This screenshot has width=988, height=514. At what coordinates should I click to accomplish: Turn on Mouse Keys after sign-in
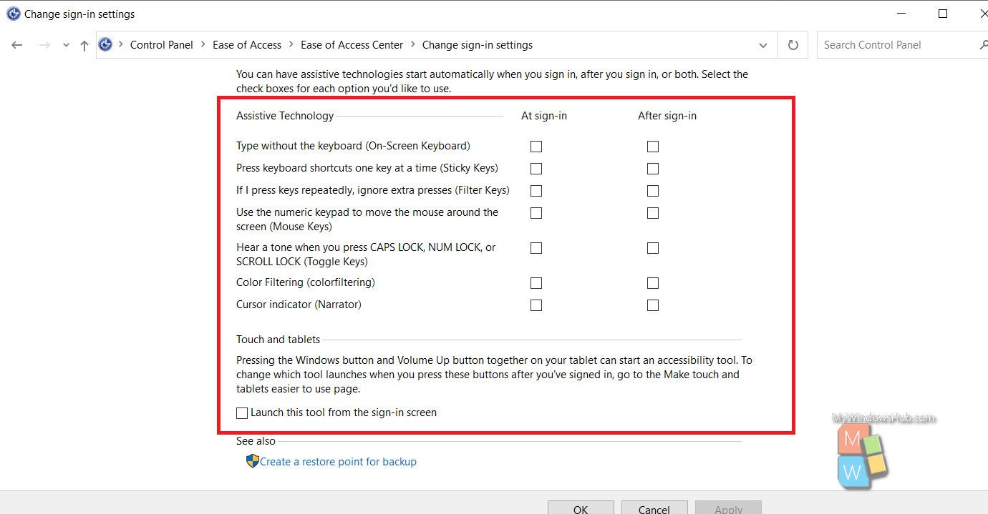coord(653,213)
